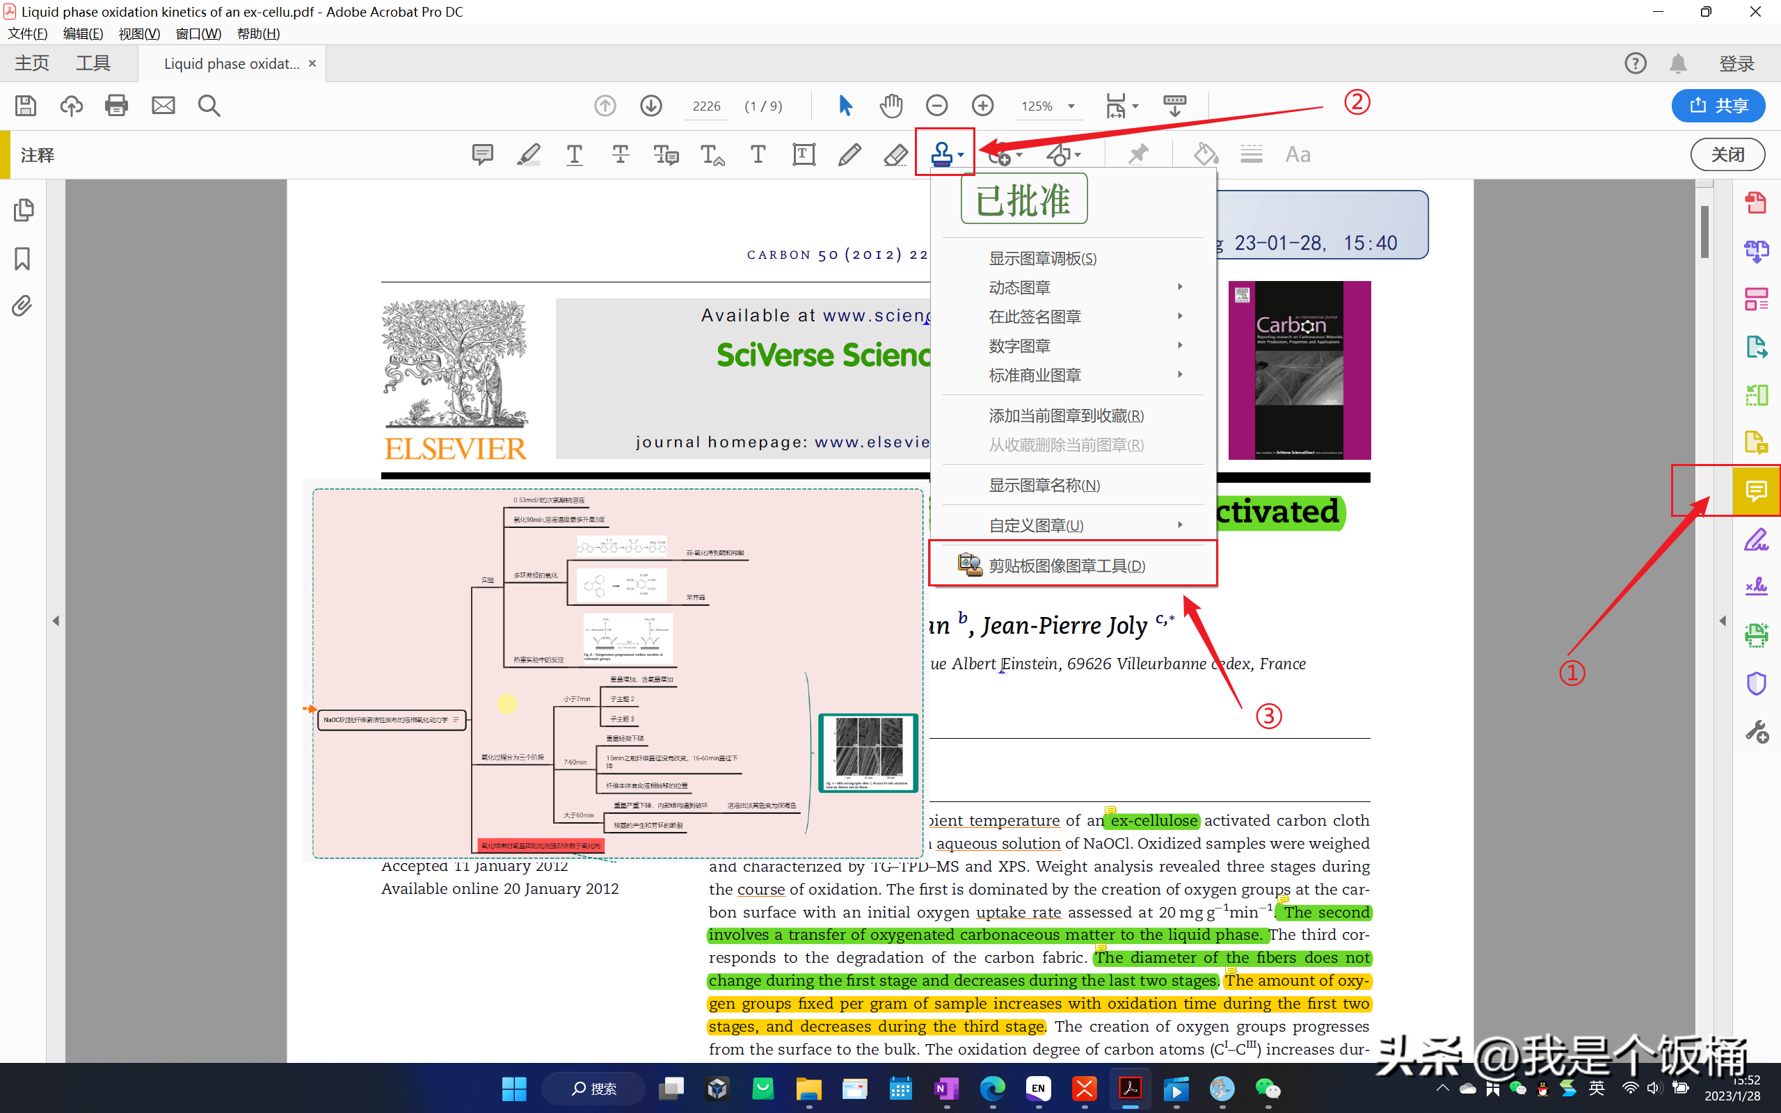
Task: Select the add text comment tool
Action: (x=758, y=154)
